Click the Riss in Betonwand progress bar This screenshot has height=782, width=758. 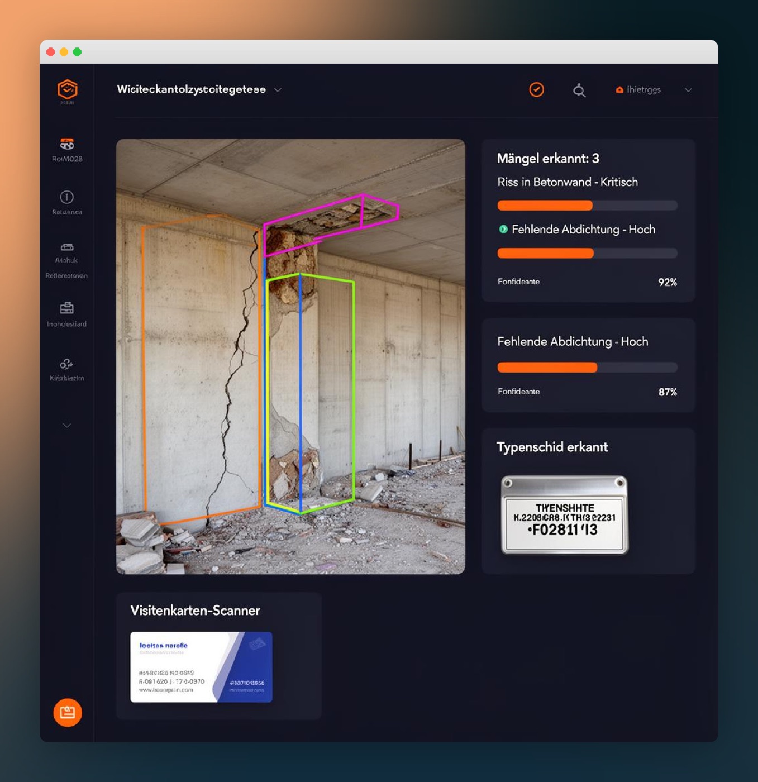(587, 206)
